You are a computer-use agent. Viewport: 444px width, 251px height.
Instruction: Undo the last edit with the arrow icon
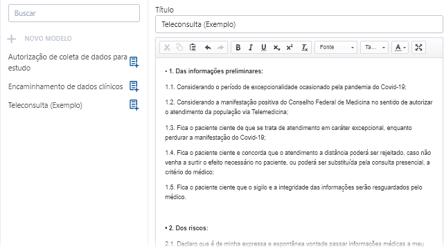(x=208, y=48)
